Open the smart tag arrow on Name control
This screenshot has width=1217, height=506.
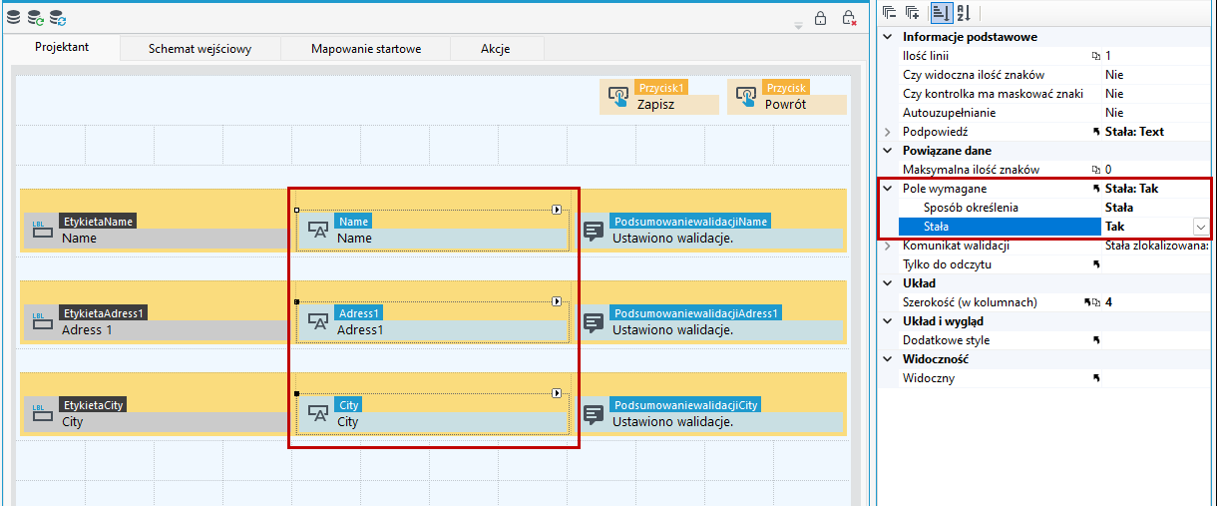tap(557, 210)
